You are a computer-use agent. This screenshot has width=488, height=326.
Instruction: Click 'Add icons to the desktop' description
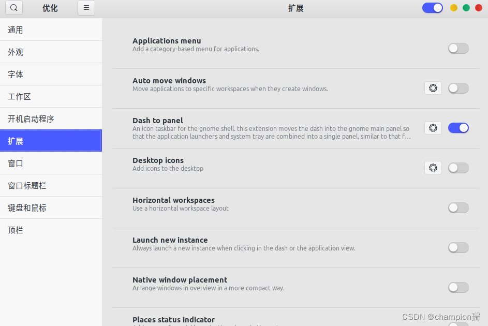(x=168, y=168)
